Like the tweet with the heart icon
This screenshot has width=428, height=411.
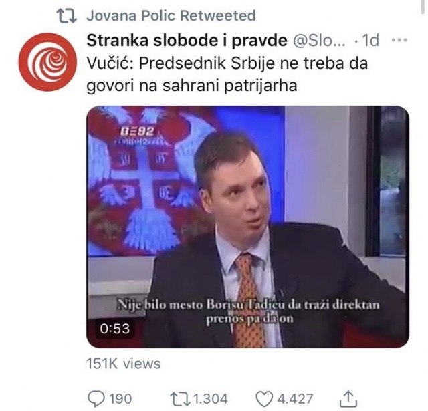(x=264, y=399)
